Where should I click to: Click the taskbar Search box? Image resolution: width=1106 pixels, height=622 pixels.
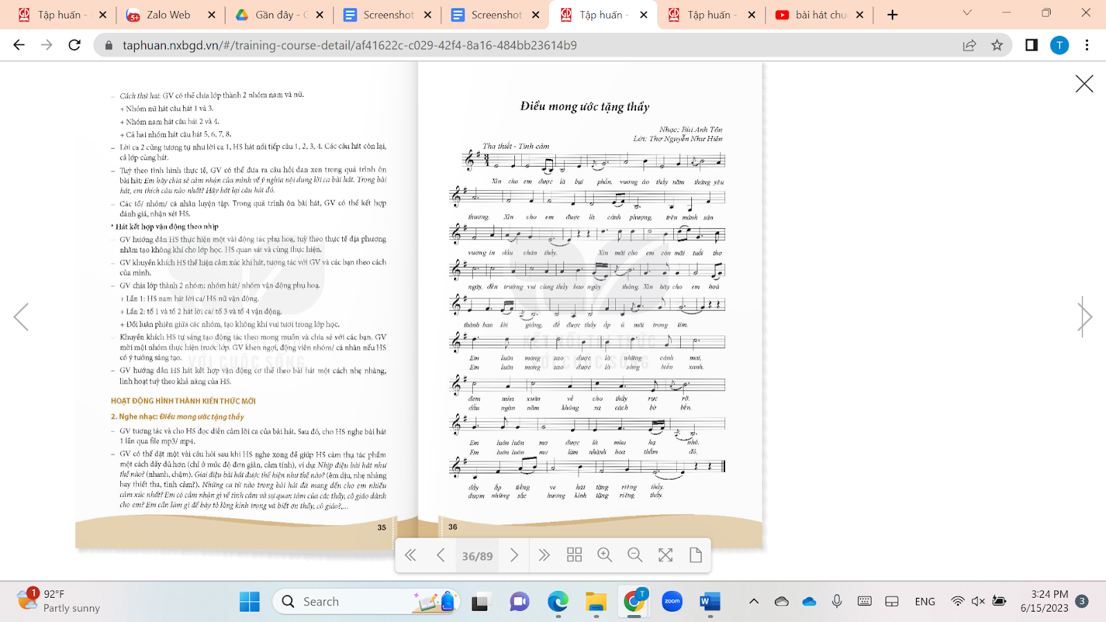[x=366, y=601]
